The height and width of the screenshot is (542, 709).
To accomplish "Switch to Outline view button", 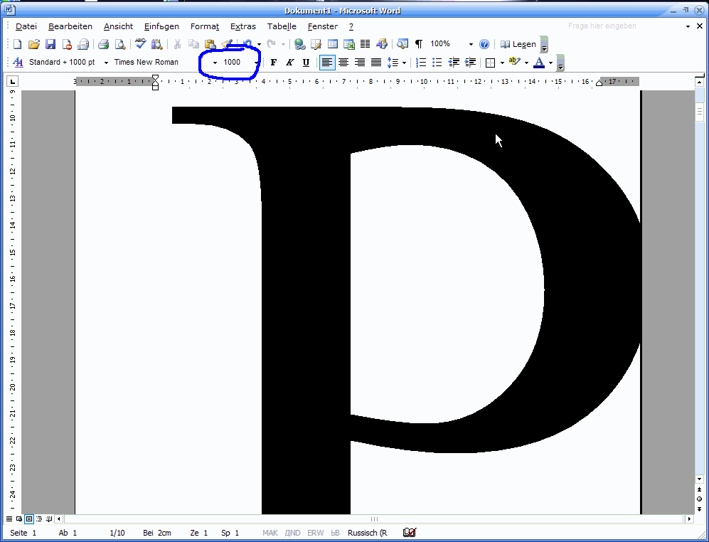I will [x=39, y=519].
